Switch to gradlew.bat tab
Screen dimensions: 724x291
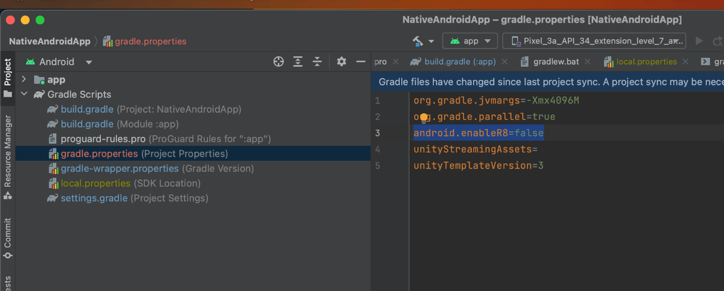tap(556, 62)
